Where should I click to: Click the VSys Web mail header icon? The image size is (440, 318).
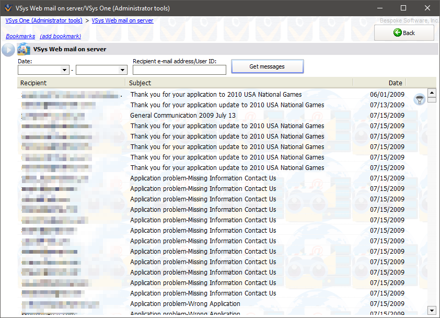click(x=24, y=50)
